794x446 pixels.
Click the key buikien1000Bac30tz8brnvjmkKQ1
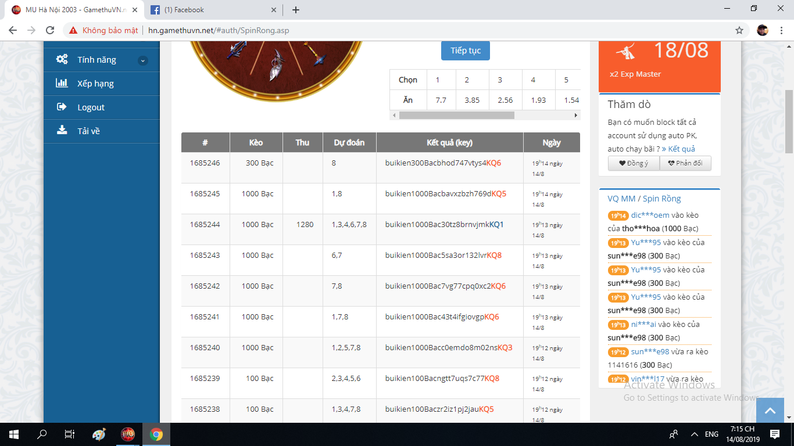click(445, 225)
